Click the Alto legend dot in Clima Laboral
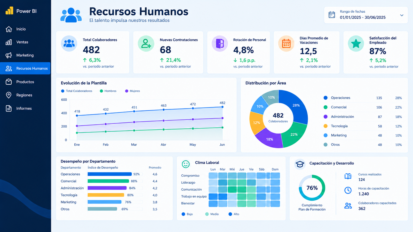 click(230, 214)
